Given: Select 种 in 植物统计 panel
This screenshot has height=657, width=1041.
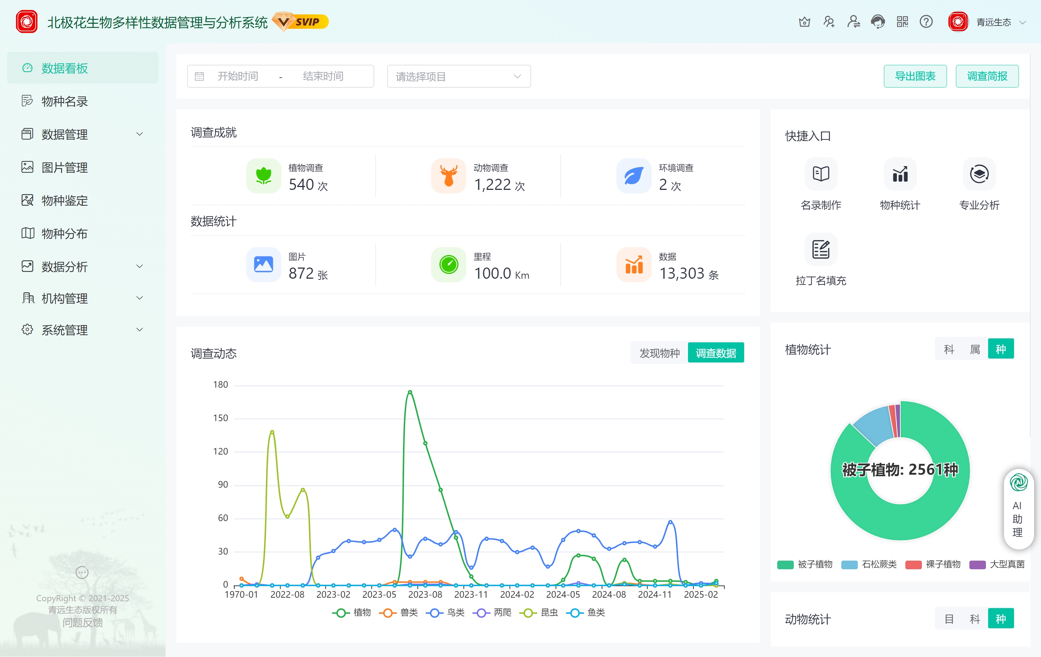Looking at the screenshot, I should [x=1001, y=349].
